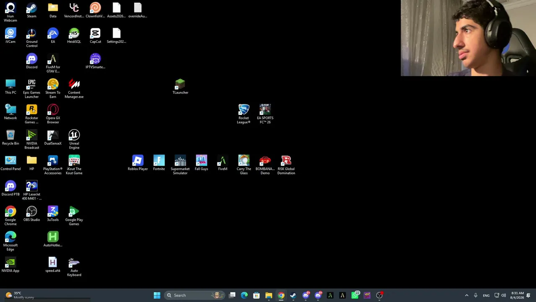Select the Google Play Games desktop shortcut
The height and width of the screenshot is (302, 536).
[x=74, y=216]
